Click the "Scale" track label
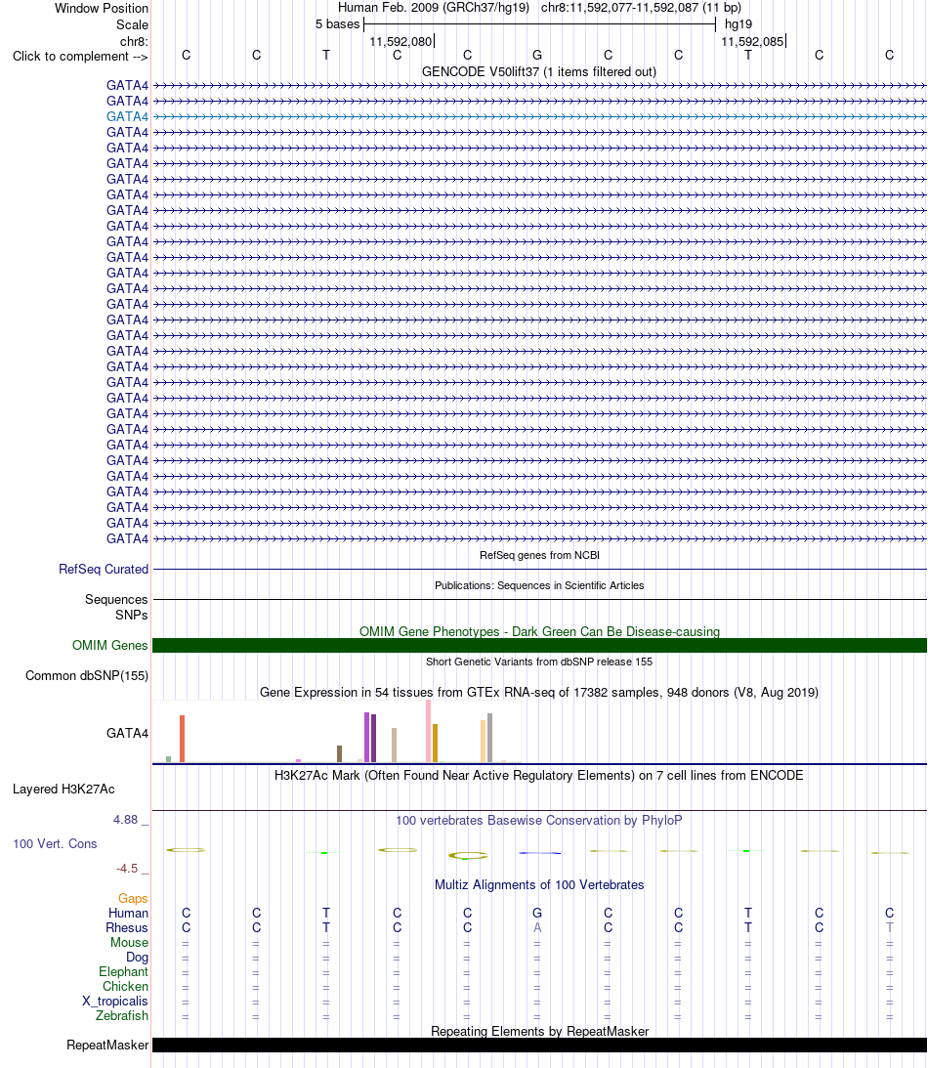928x1068 pixels. [x=132, y=24]
